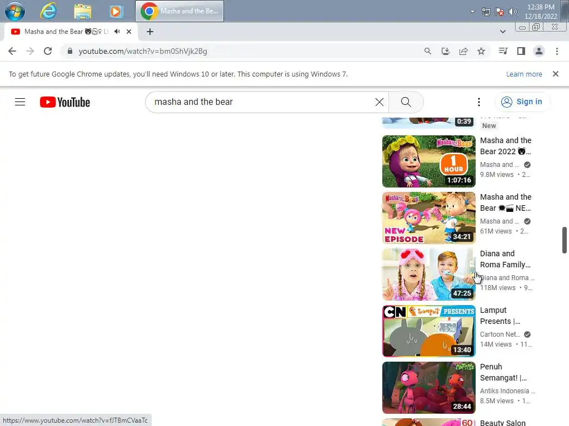Open the 13:40 Lamput Presents thumbnail
Image resolution: width=569 pixels, height=426 pixels.
(428, 331)
